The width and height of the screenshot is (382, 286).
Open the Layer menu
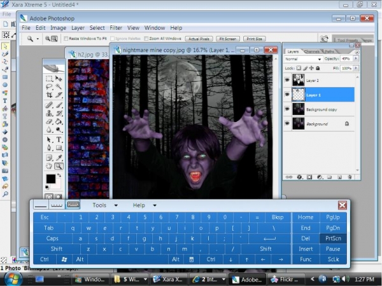[78, 28]
